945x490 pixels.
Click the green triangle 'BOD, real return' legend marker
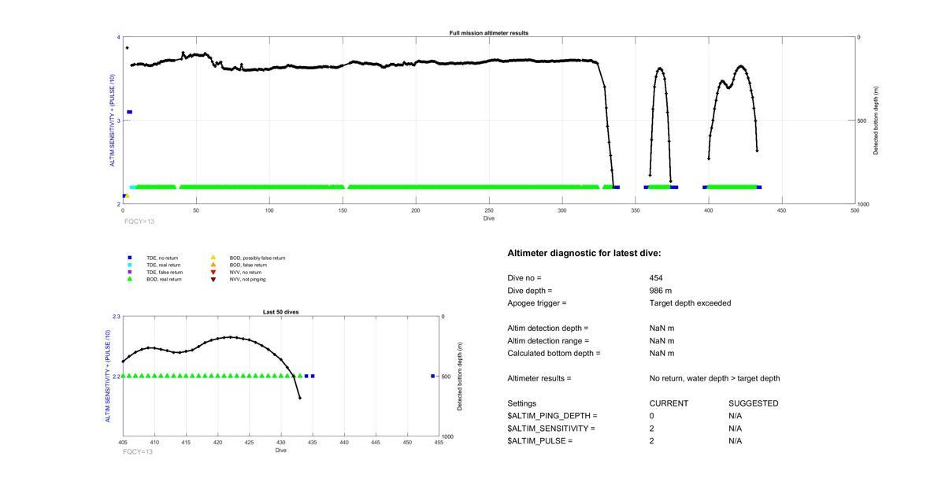[130, 279]
